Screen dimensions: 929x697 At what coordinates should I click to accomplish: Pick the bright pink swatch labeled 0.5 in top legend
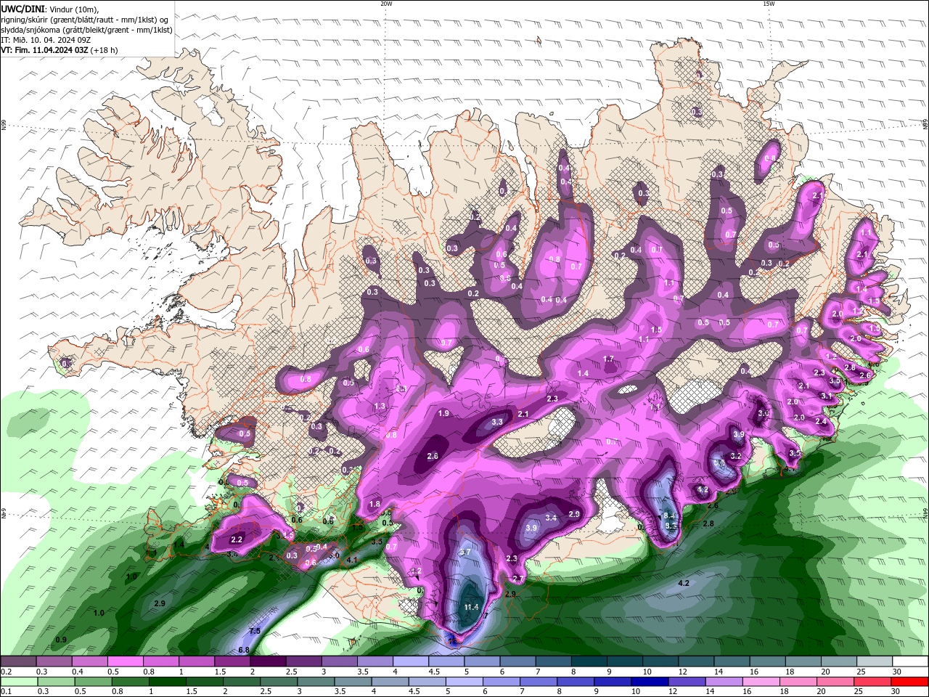tap(125, 661)
